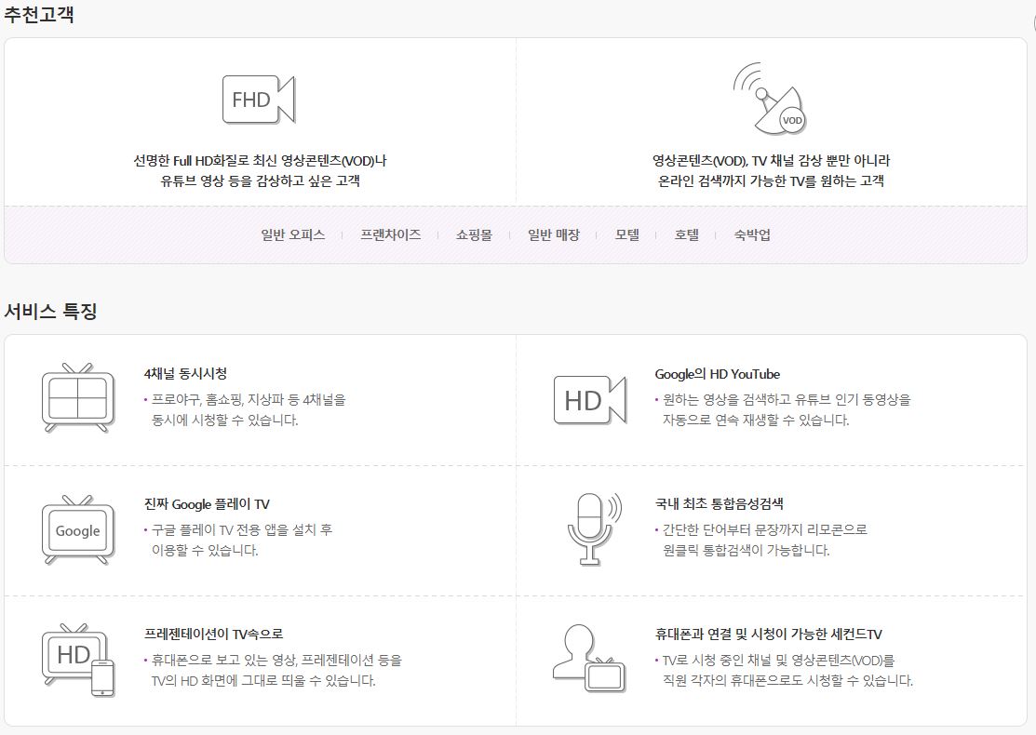Click the 4채널 동시시청 feature title
Image resolution: width=1036 pixels, height=735 pixels.
(185, 374)
